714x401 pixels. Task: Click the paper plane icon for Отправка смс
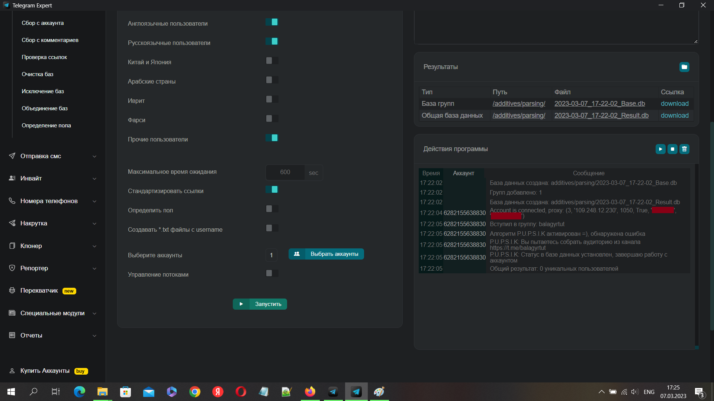(x=12, y=156)
